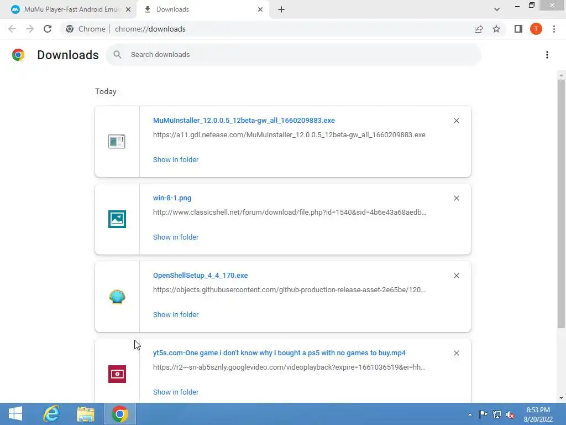The width and height of the screenshot is (566, 425).
Task: Open a new tab
Action: coord(281,10)
